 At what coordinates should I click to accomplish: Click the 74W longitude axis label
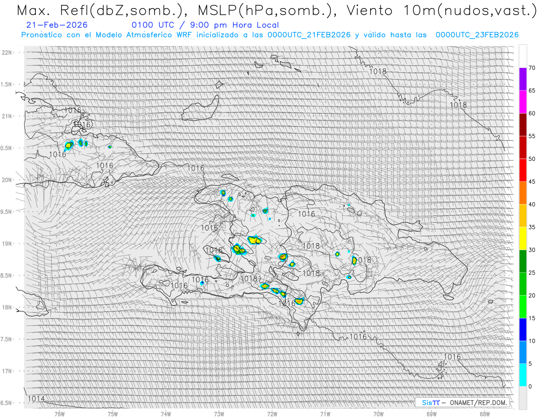coord(166,414)
